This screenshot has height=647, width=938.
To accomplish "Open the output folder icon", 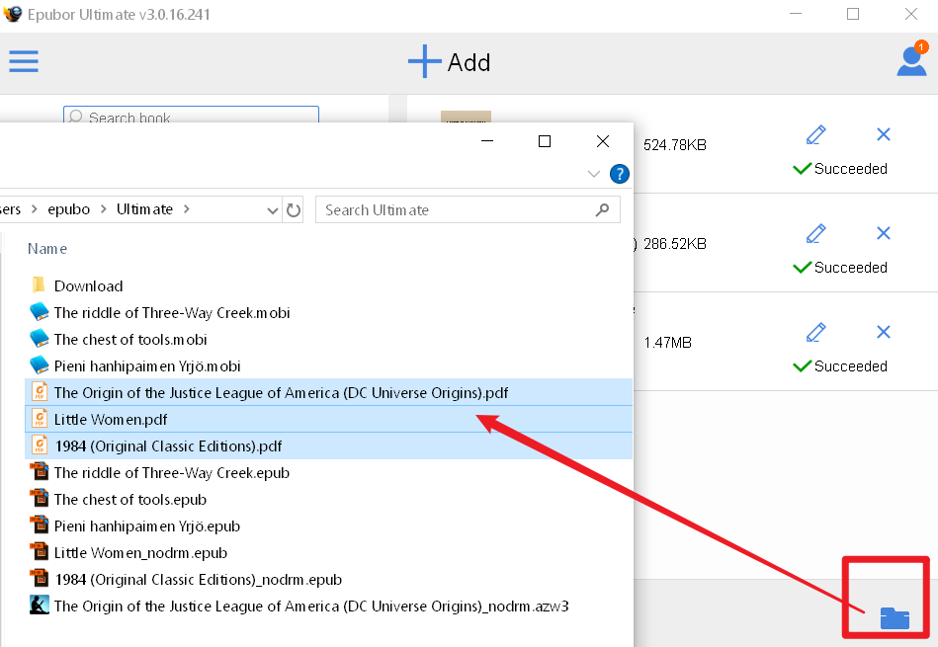I will coord(895,618).
